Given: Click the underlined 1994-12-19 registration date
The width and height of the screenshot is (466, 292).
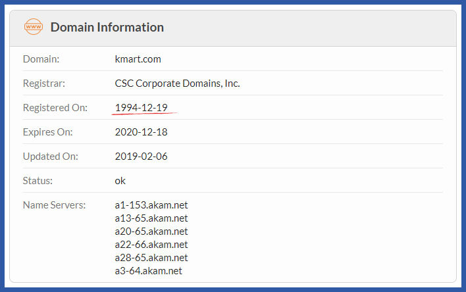Looking at the screenshot, I should 141,108.
